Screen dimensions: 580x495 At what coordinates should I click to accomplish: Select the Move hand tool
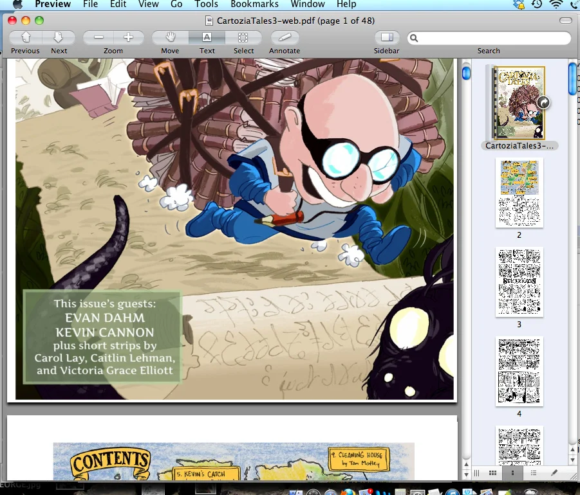170,37
